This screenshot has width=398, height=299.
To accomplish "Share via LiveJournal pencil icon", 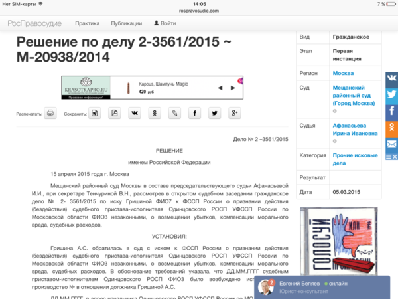I will pos(174,114).
